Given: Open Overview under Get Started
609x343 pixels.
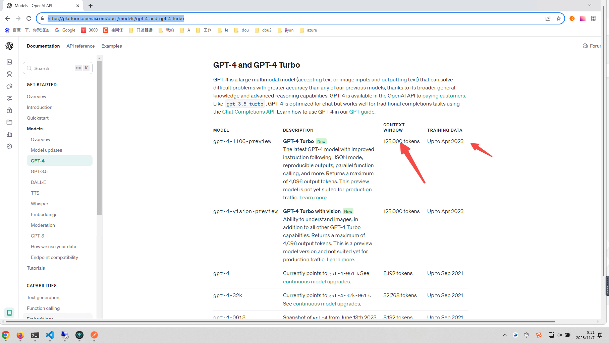Looking at the screenshot, I should [37, 96].
